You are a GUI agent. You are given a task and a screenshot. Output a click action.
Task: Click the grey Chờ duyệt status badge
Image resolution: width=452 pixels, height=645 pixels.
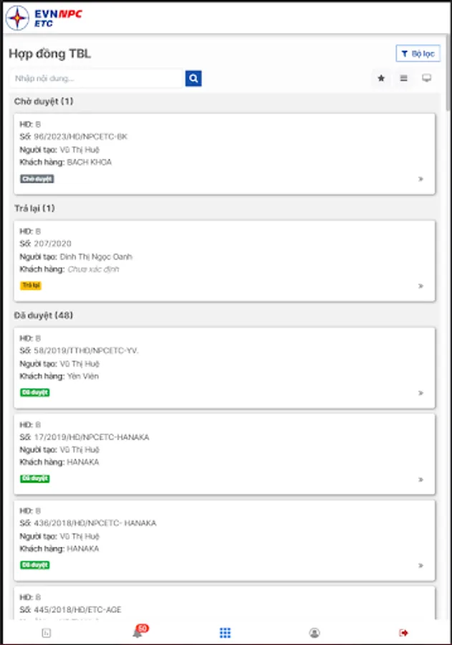[37, 178]
